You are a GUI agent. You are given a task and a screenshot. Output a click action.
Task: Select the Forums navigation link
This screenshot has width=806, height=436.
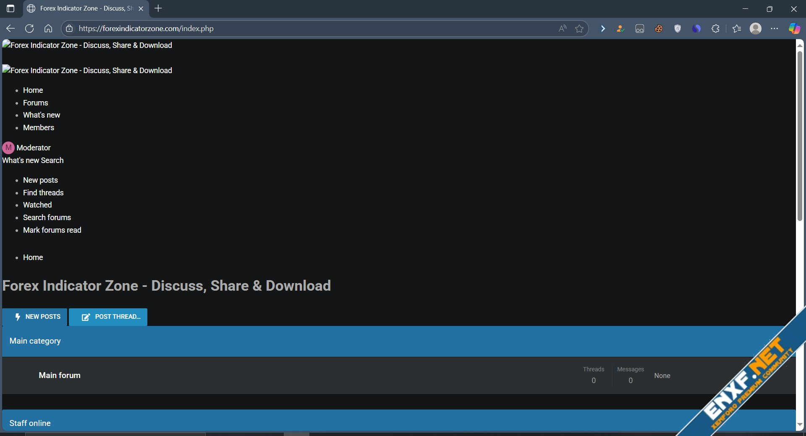[35, 103]
